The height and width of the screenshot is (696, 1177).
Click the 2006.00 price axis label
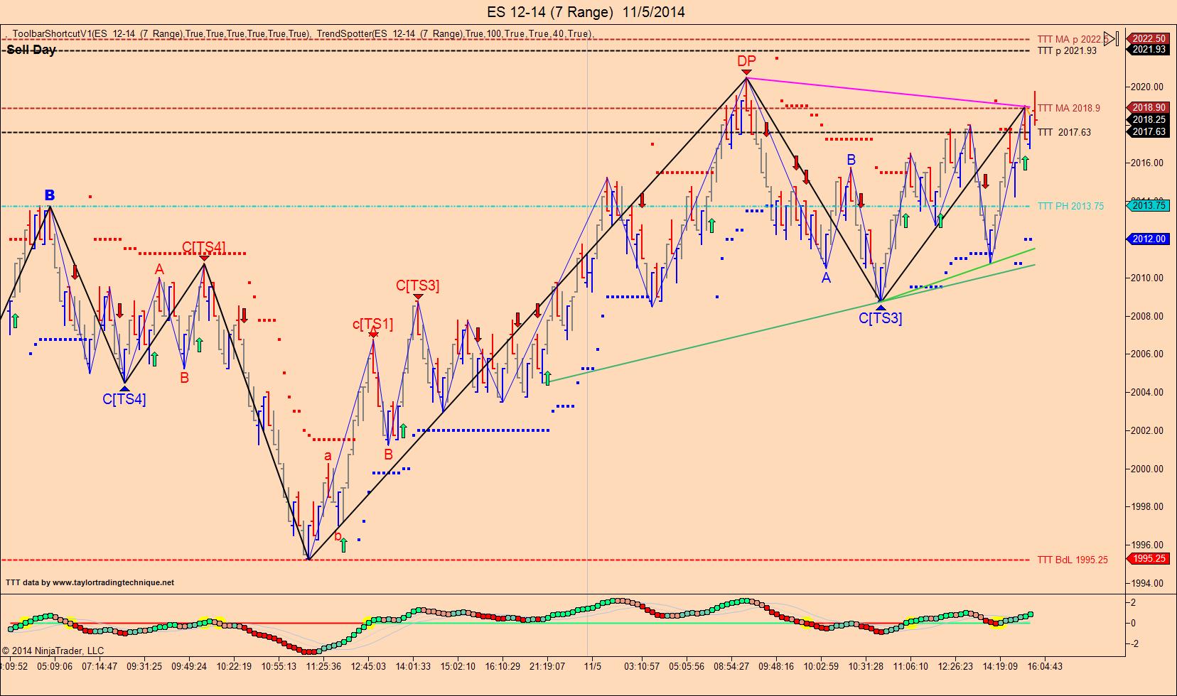(x=1149, y=354)
